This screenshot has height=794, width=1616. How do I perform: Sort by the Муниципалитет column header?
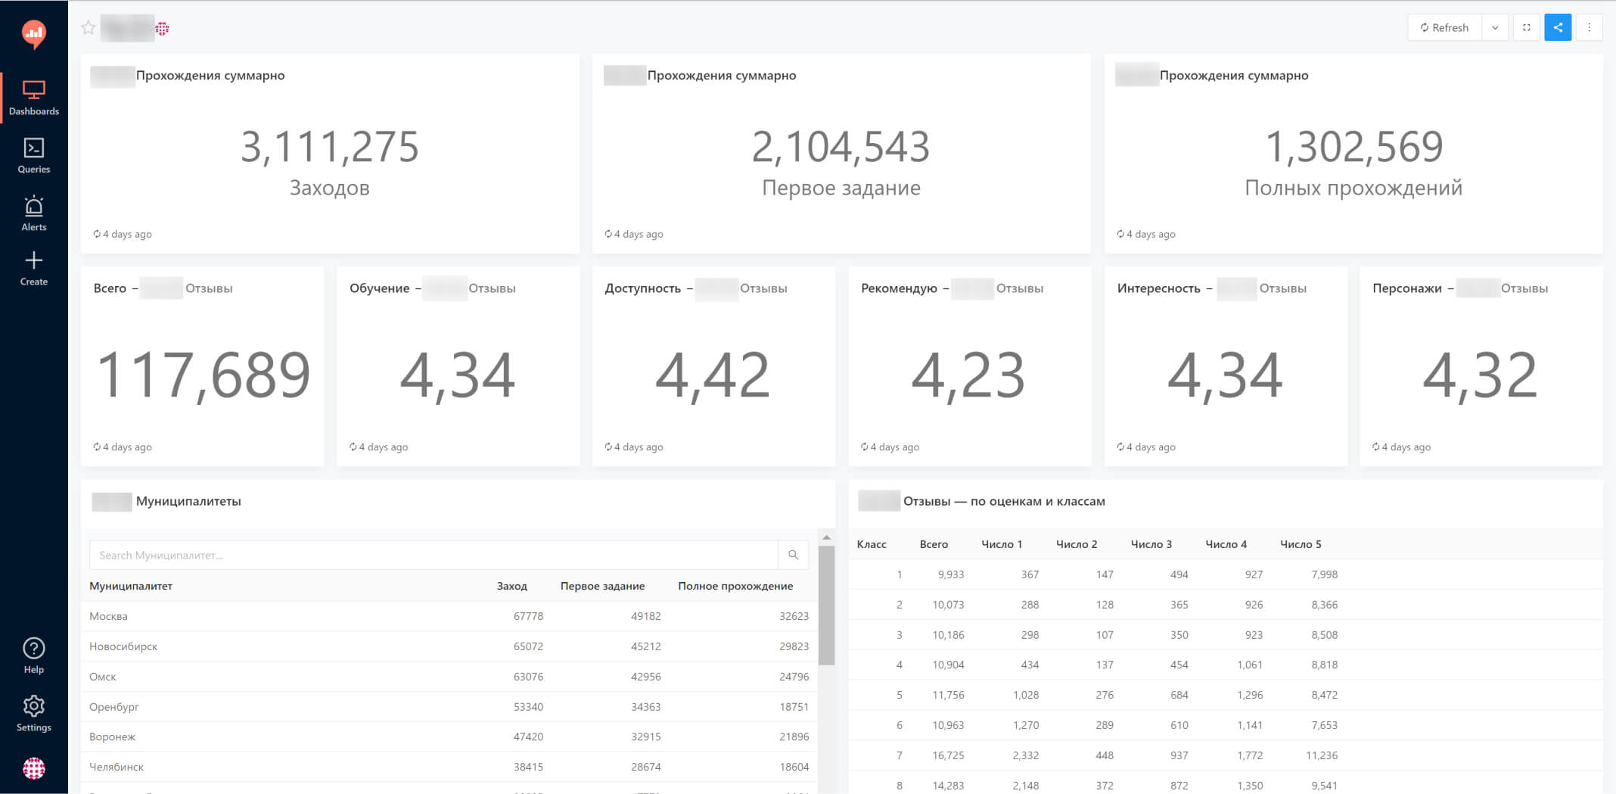click(x=131, y=586)
